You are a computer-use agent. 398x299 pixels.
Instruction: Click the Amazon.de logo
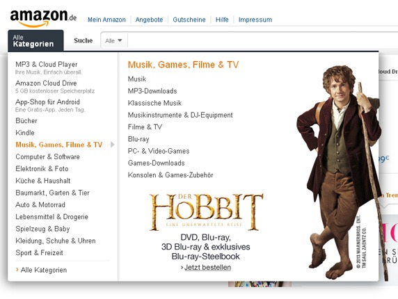(x=43, y=18)
